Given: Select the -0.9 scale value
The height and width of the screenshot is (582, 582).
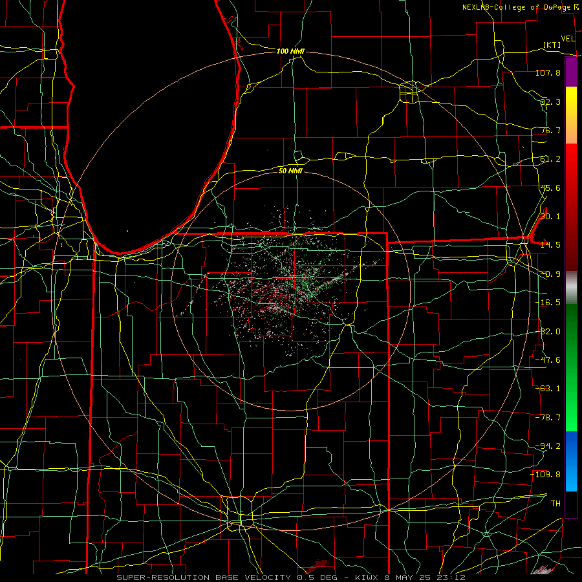Looking at the screenshot, I should pyautogui.click(x=550, y=274).
